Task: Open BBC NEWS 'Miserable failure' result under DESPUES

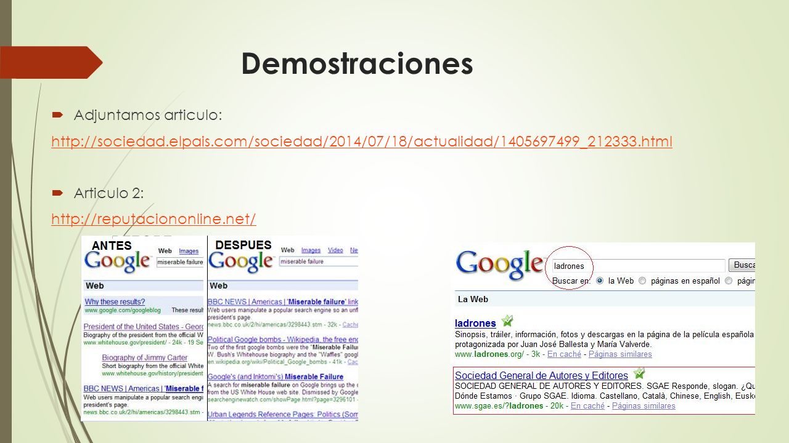Action: click(x=283, y=302)
